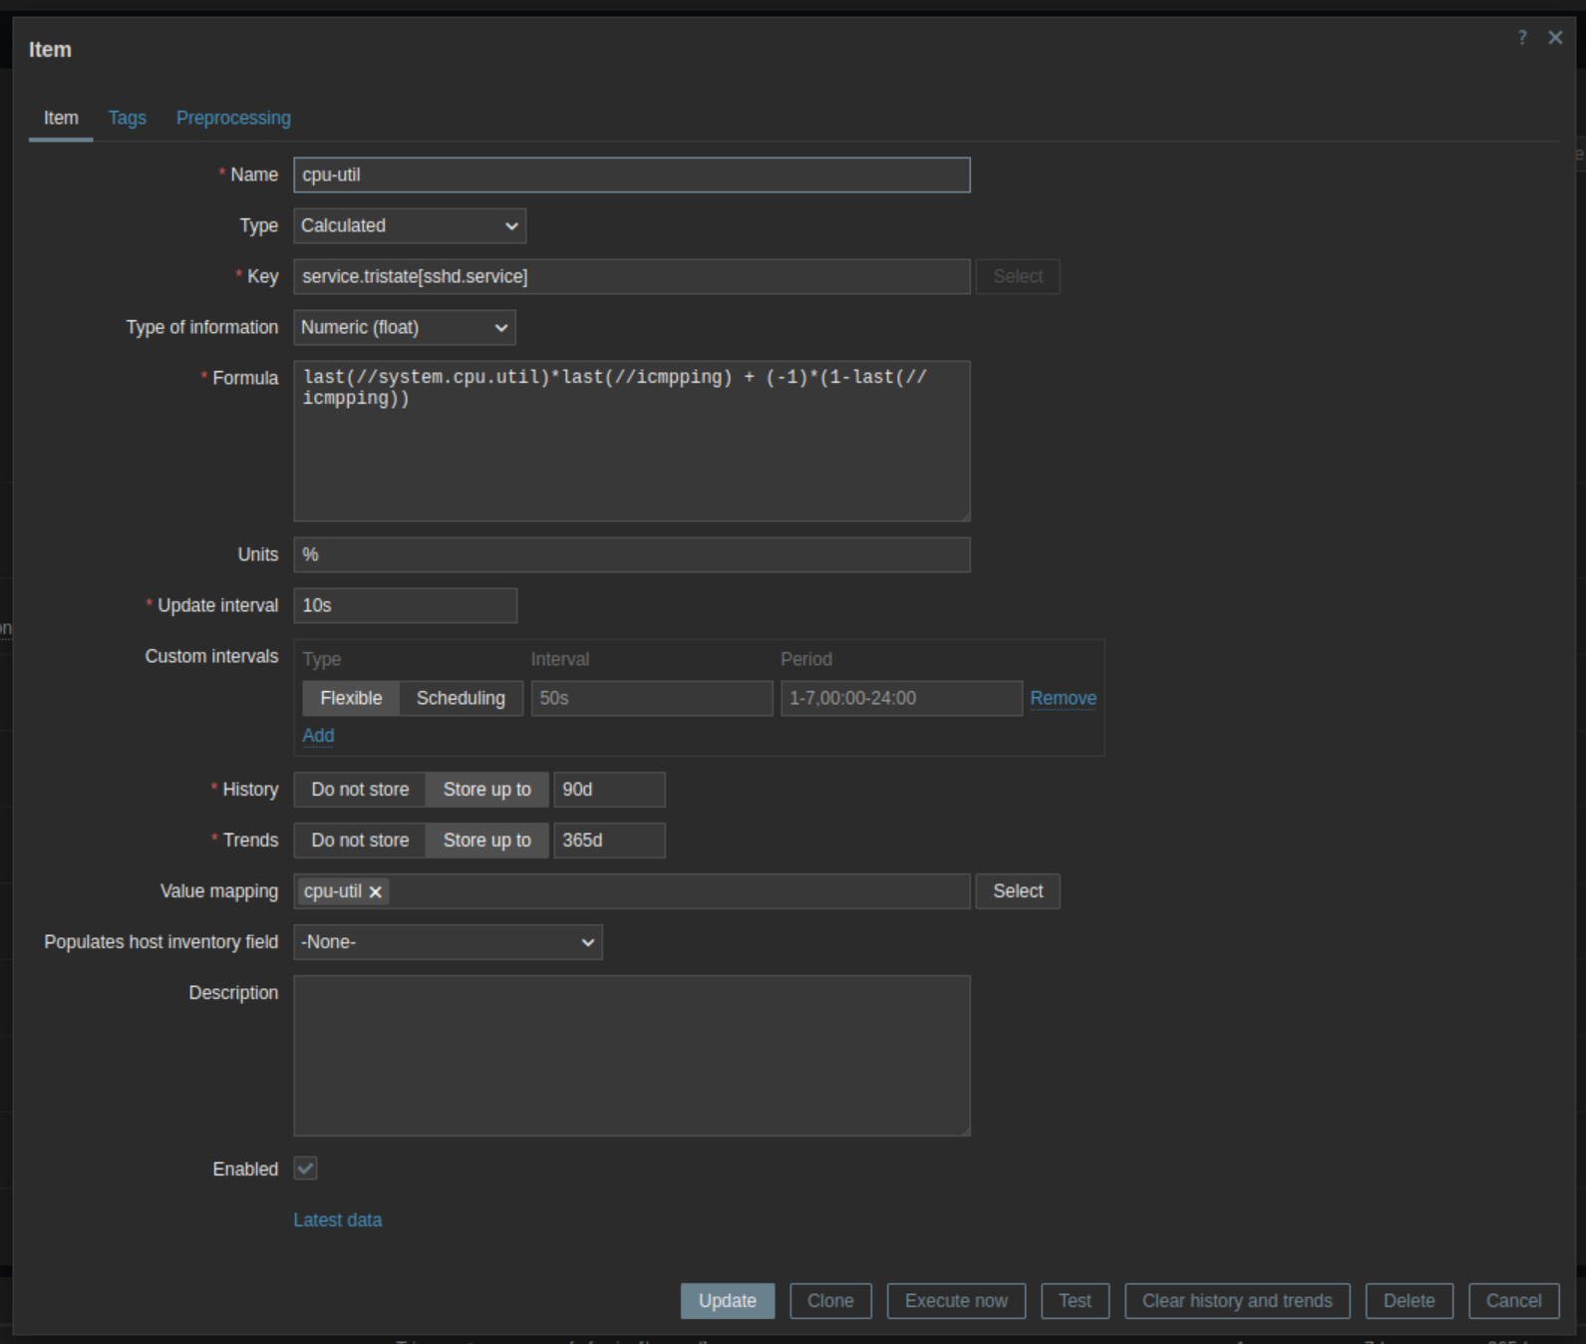Close the Item dialog with X icon
The image size is (1586, 1344).
pos(1554,38)
